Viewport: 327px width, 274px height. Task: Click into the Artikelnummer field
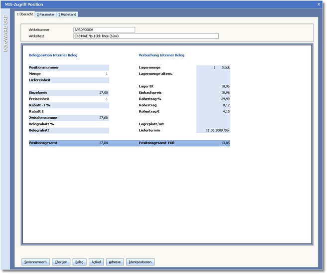click(104, 29)
